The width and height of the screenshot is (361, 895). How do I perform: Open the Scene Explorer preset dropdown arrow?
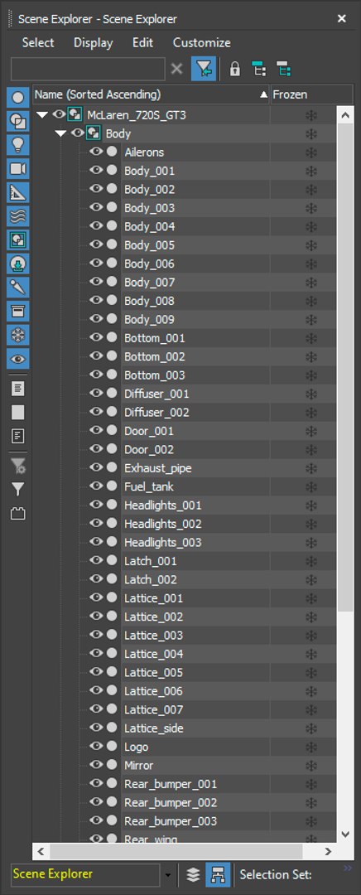(x=168, y=874)
